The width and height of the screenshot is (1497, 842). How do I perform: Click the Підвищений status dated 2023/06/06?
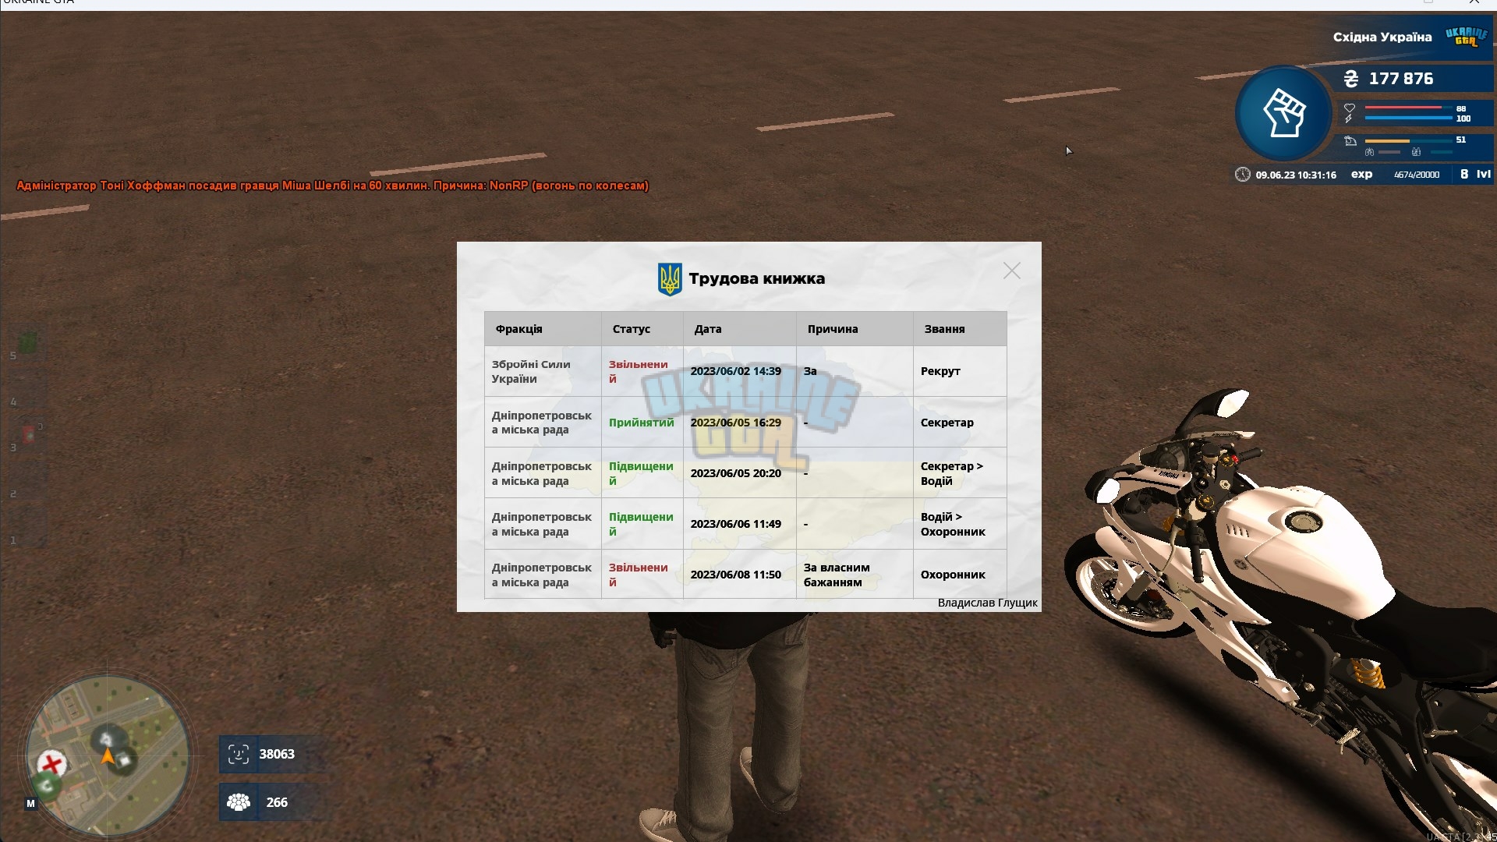pos(641,524)
